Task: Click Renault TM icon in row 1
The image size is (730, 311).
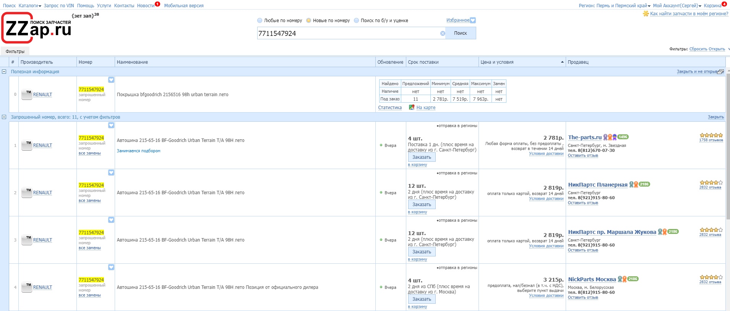Action: [27, 145]
